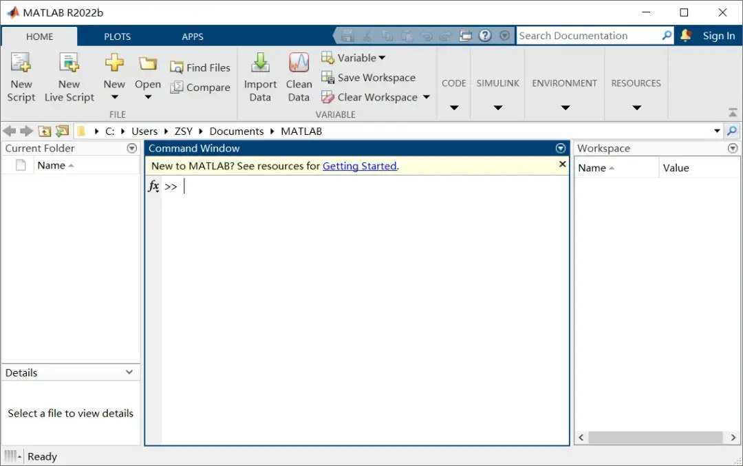Click the Browse for folder icon

[x=62, y=131]
